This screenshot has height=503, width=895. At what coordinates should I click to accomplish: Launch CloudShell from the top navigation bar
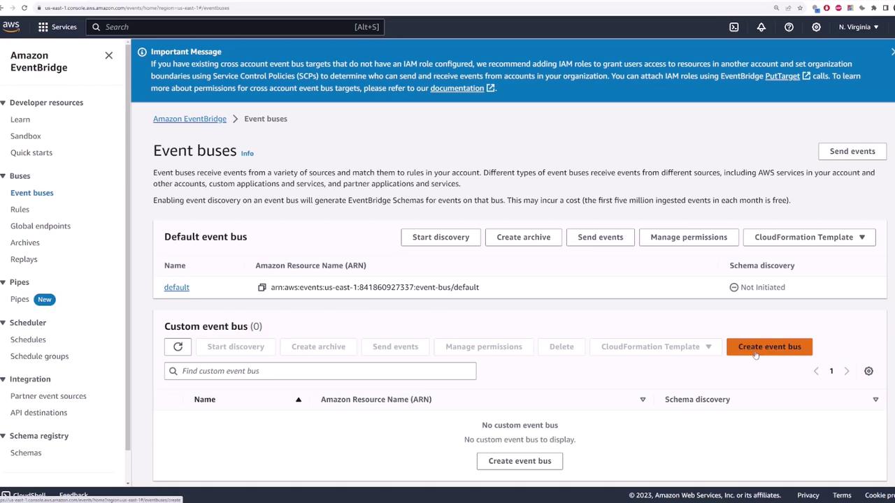point(734,27)
